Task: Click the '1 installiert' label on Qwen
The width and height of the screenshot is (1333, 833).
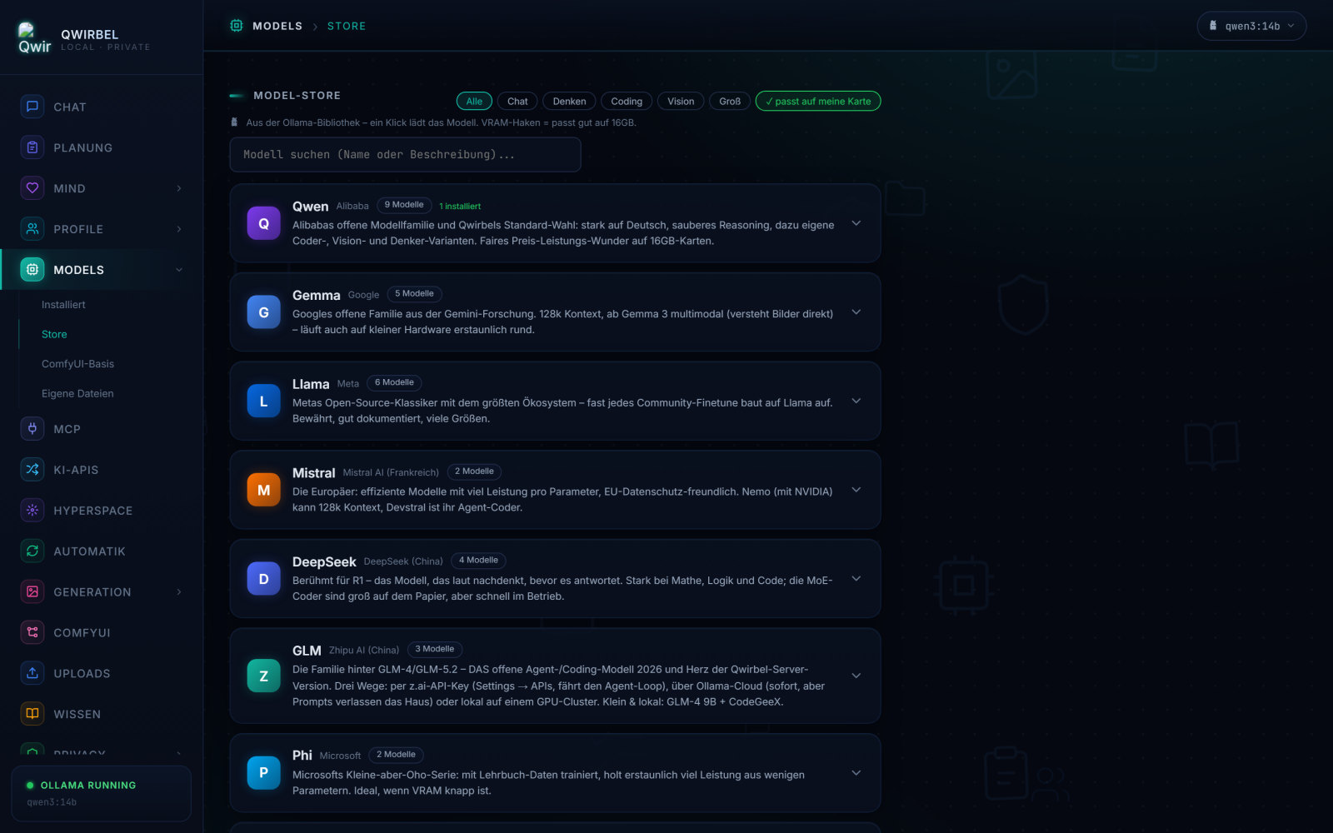Action: point(460,206)
